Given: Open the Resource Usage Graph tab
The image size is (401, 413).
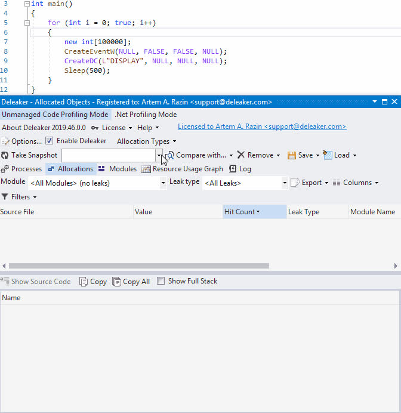Looking at the screenshot, I should coord(182,169).
